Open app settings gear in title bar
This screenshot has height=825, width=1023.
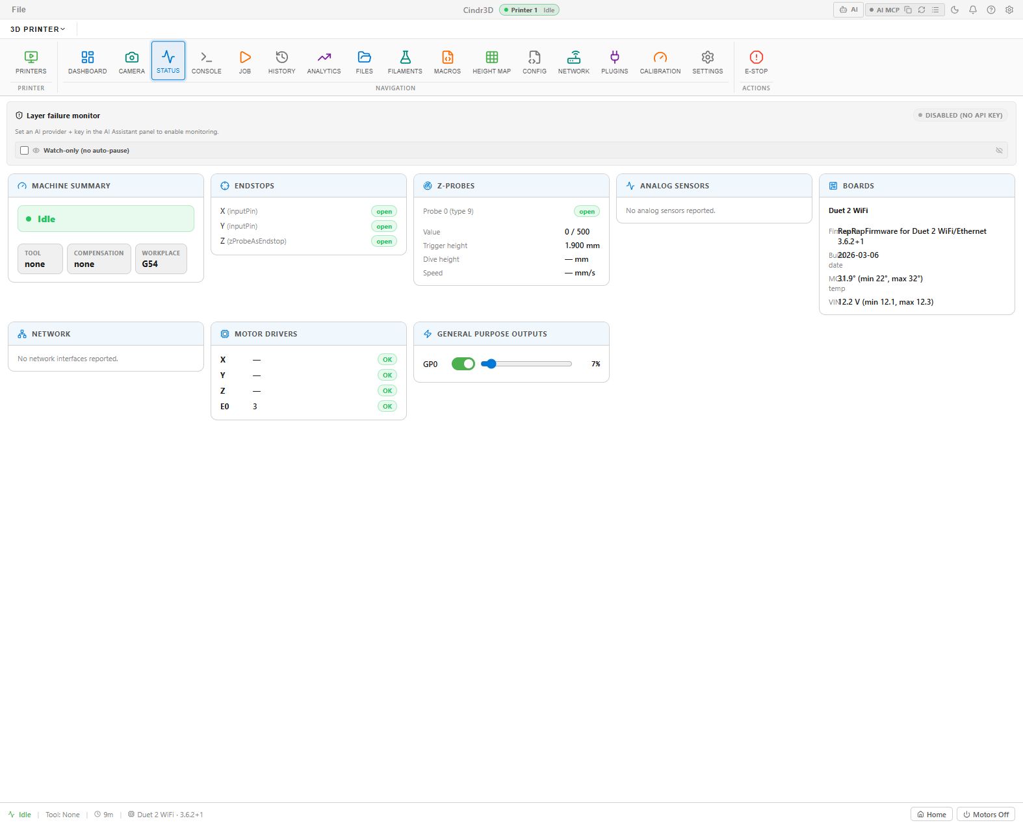click(1009, 10)
